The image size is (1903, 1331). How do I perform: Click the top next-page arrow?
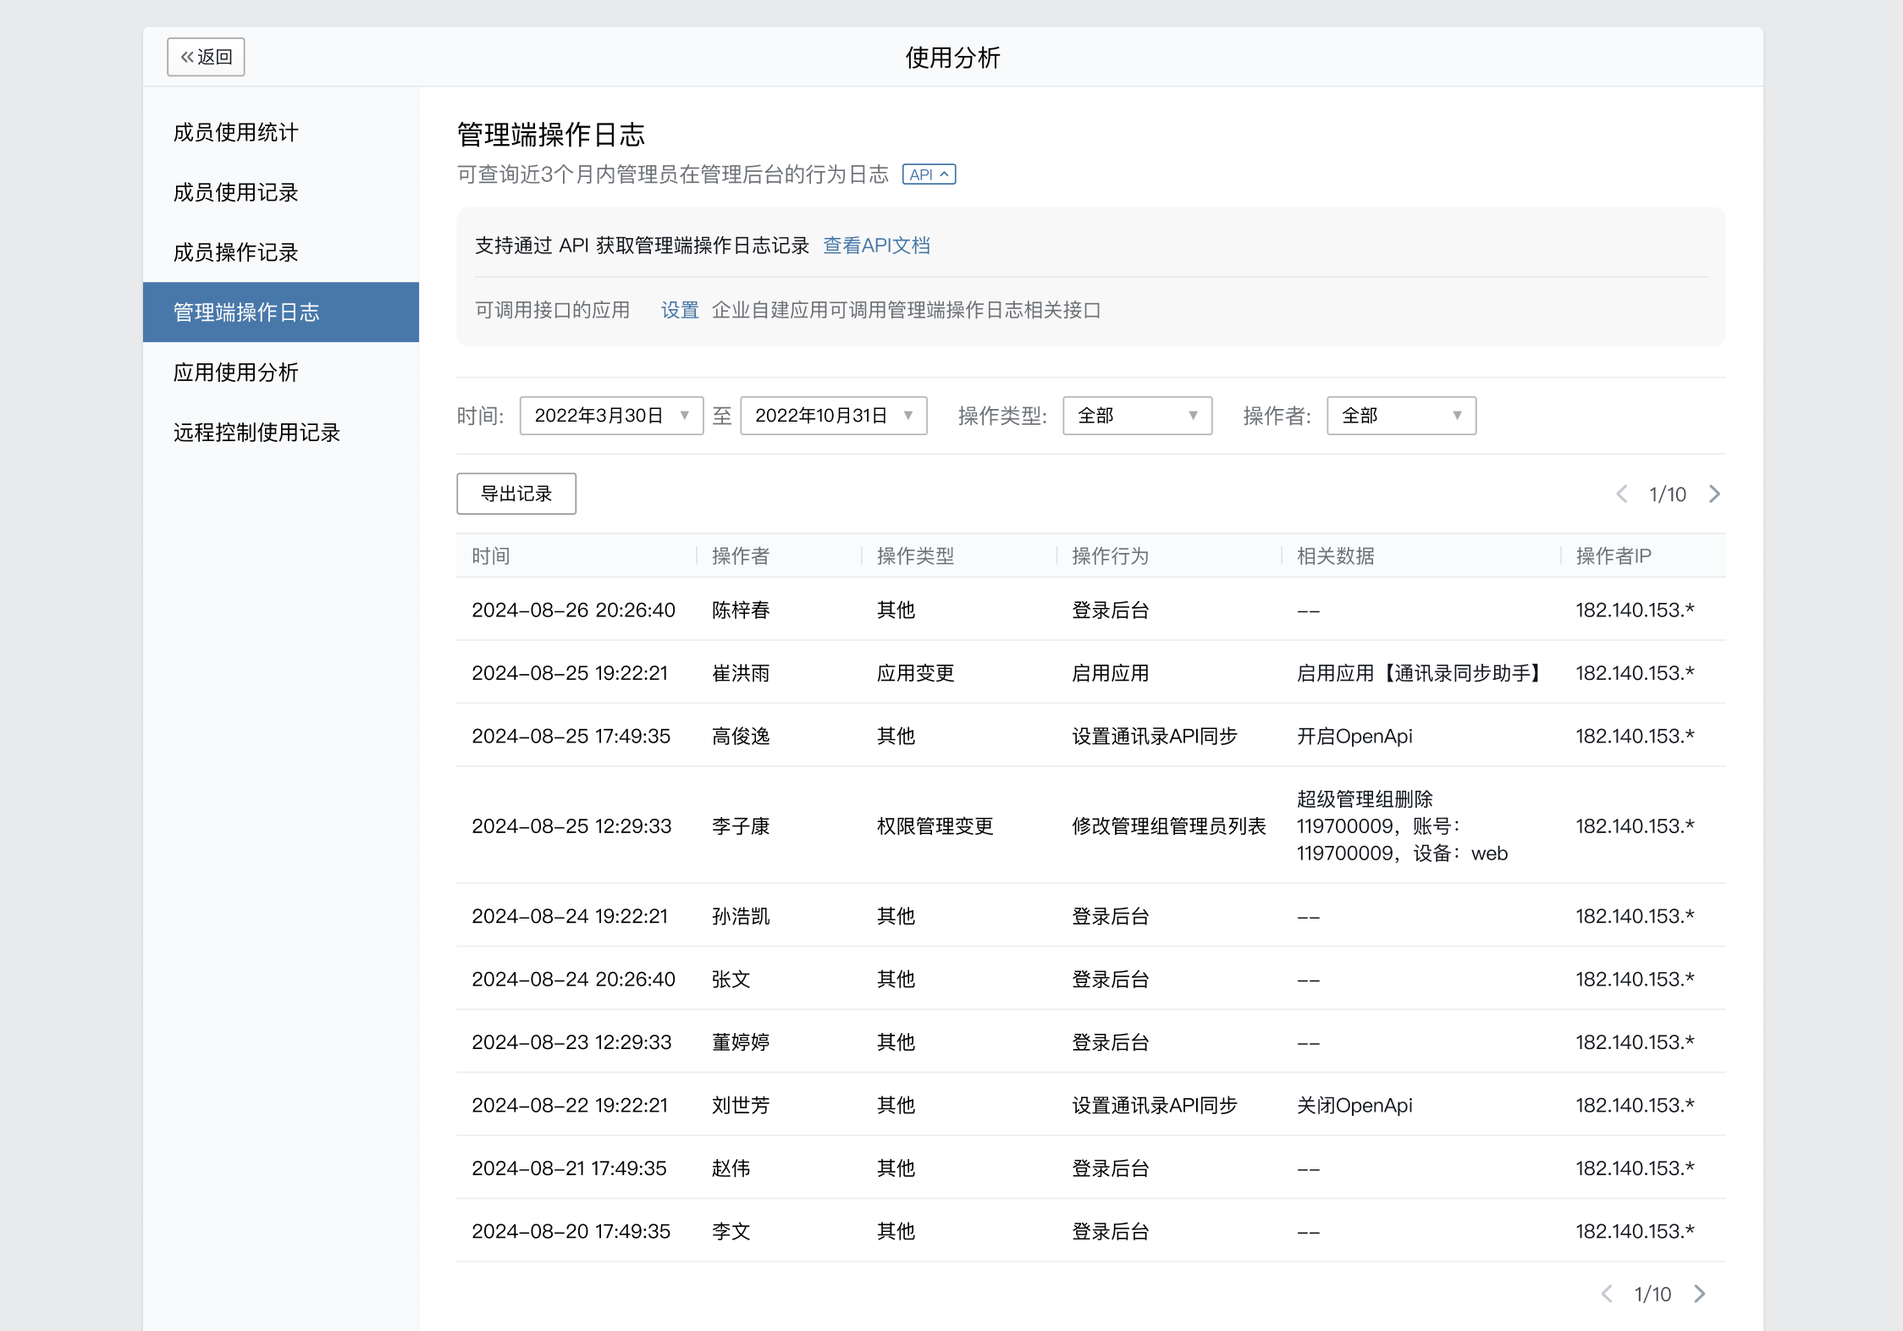[x=1714, y=494]
